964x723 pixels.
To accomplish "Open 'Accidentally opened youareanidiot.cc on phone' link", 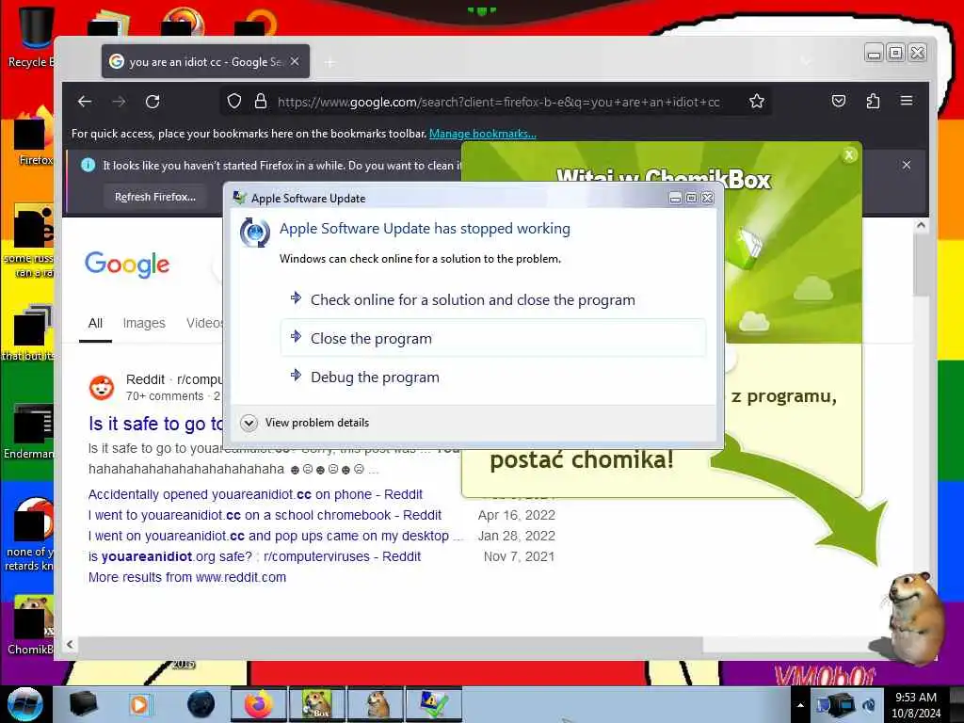I will click(255, 494).
